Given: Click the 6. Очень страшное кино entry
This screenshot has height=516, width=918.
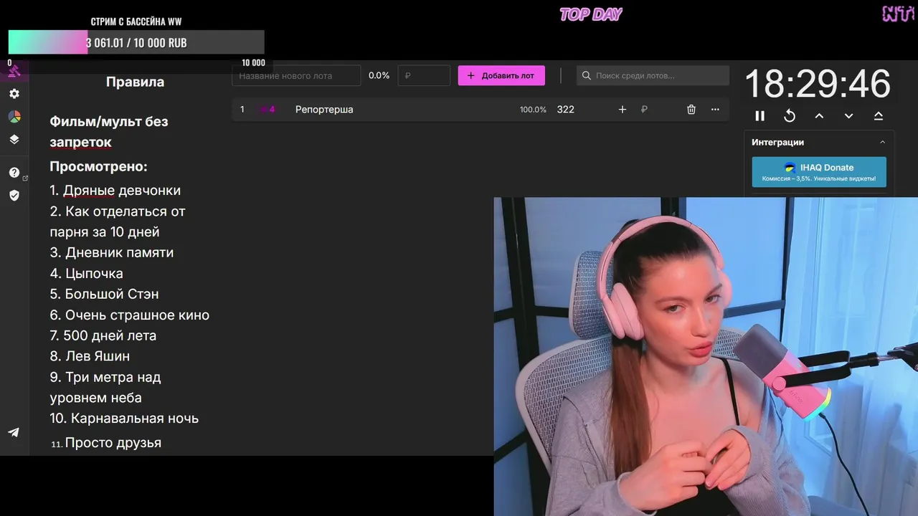Looking at the screenshot, I should click(130, 315).
